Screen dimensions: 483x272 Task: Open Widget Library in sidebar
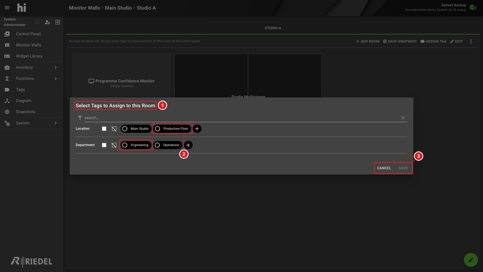tap(31, 56)
